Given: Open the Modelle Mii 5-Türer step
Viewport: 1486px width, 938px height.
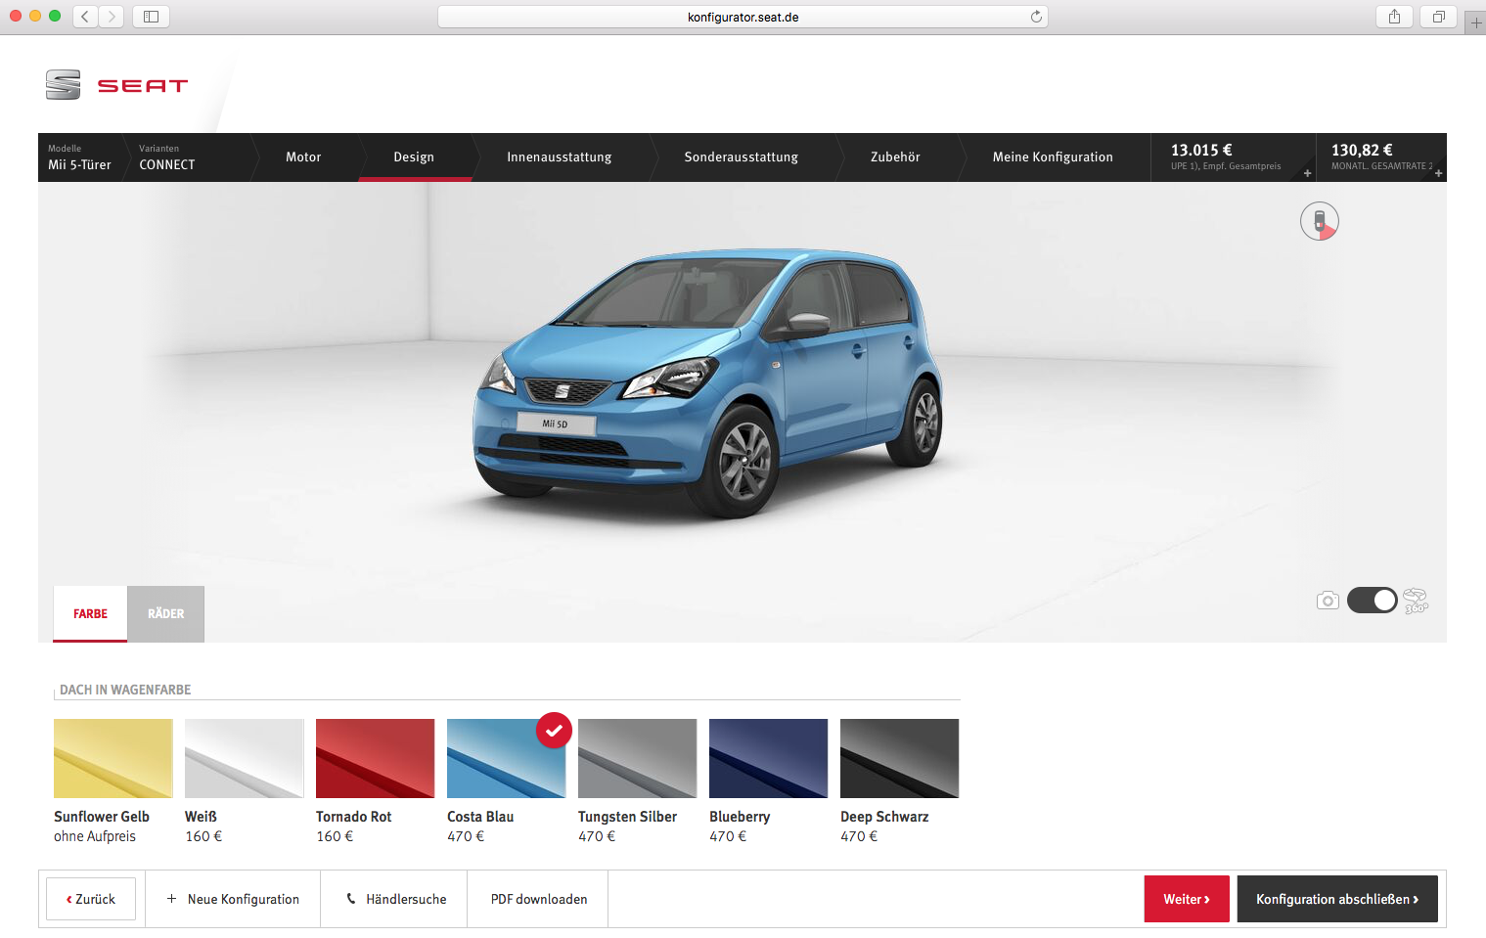Looking at the screenshot, I should (x=80, y=157).
